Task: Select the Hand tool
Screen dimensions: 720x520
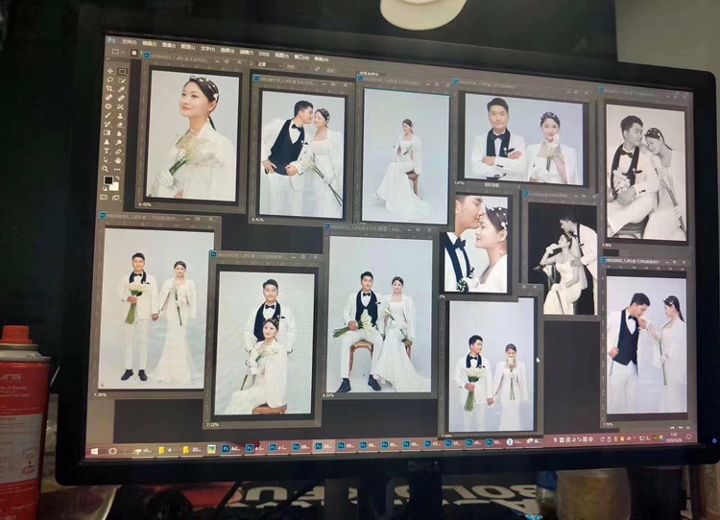Action: [x=118, y=160]
